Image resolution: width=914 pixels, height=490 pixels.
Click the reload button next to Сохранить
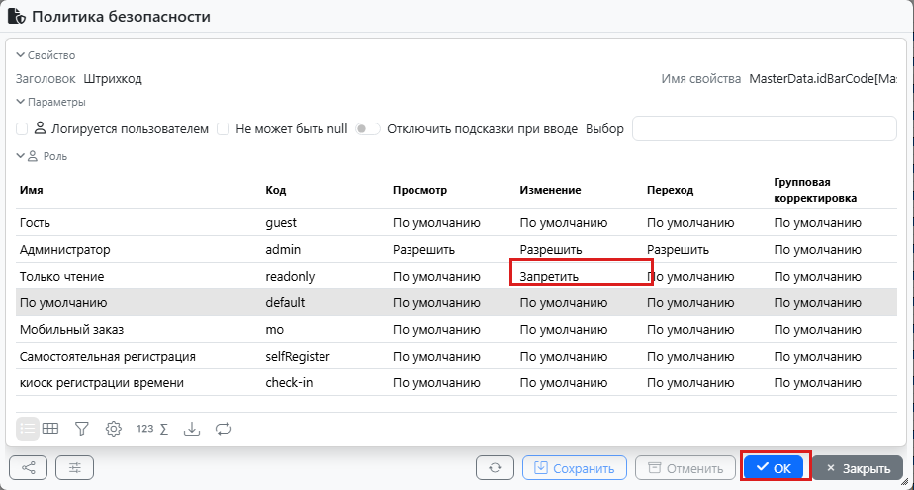495,468
